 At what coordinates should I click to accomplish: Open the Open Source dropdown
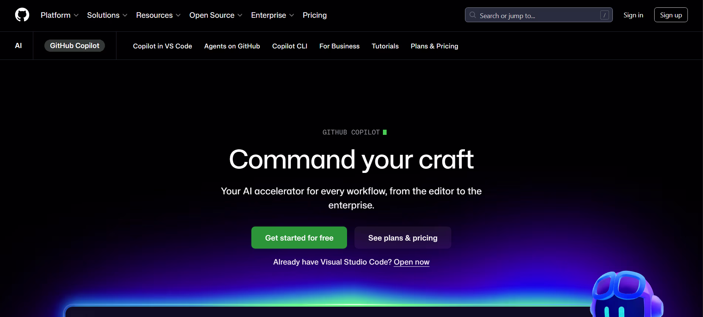(x=216, y=15)
